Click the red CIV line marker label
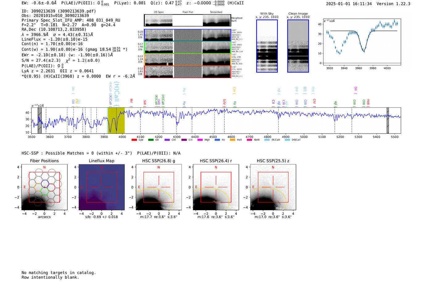 314,103
